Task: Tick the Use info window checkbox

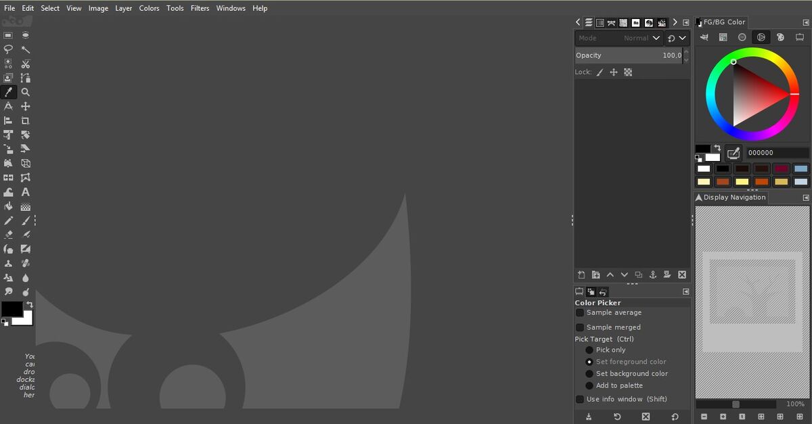Action: pos(580,399)
